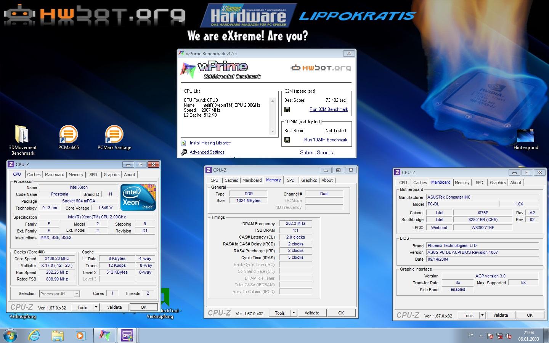Open the Mainboard tab in the left CPU-Z
The height and width of the screenshot is (343, 549).
tap(55, 175)
